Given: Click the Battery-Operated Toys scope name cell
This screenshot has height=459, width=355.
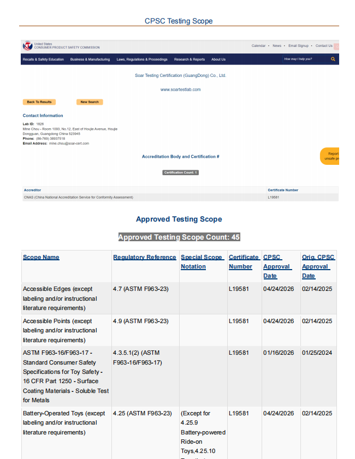Looking at the screenshot, I should (67, 433).
